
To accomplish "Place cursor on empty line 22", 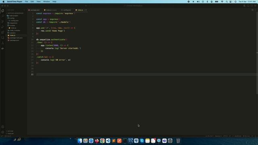I will (x=146, y=75).
